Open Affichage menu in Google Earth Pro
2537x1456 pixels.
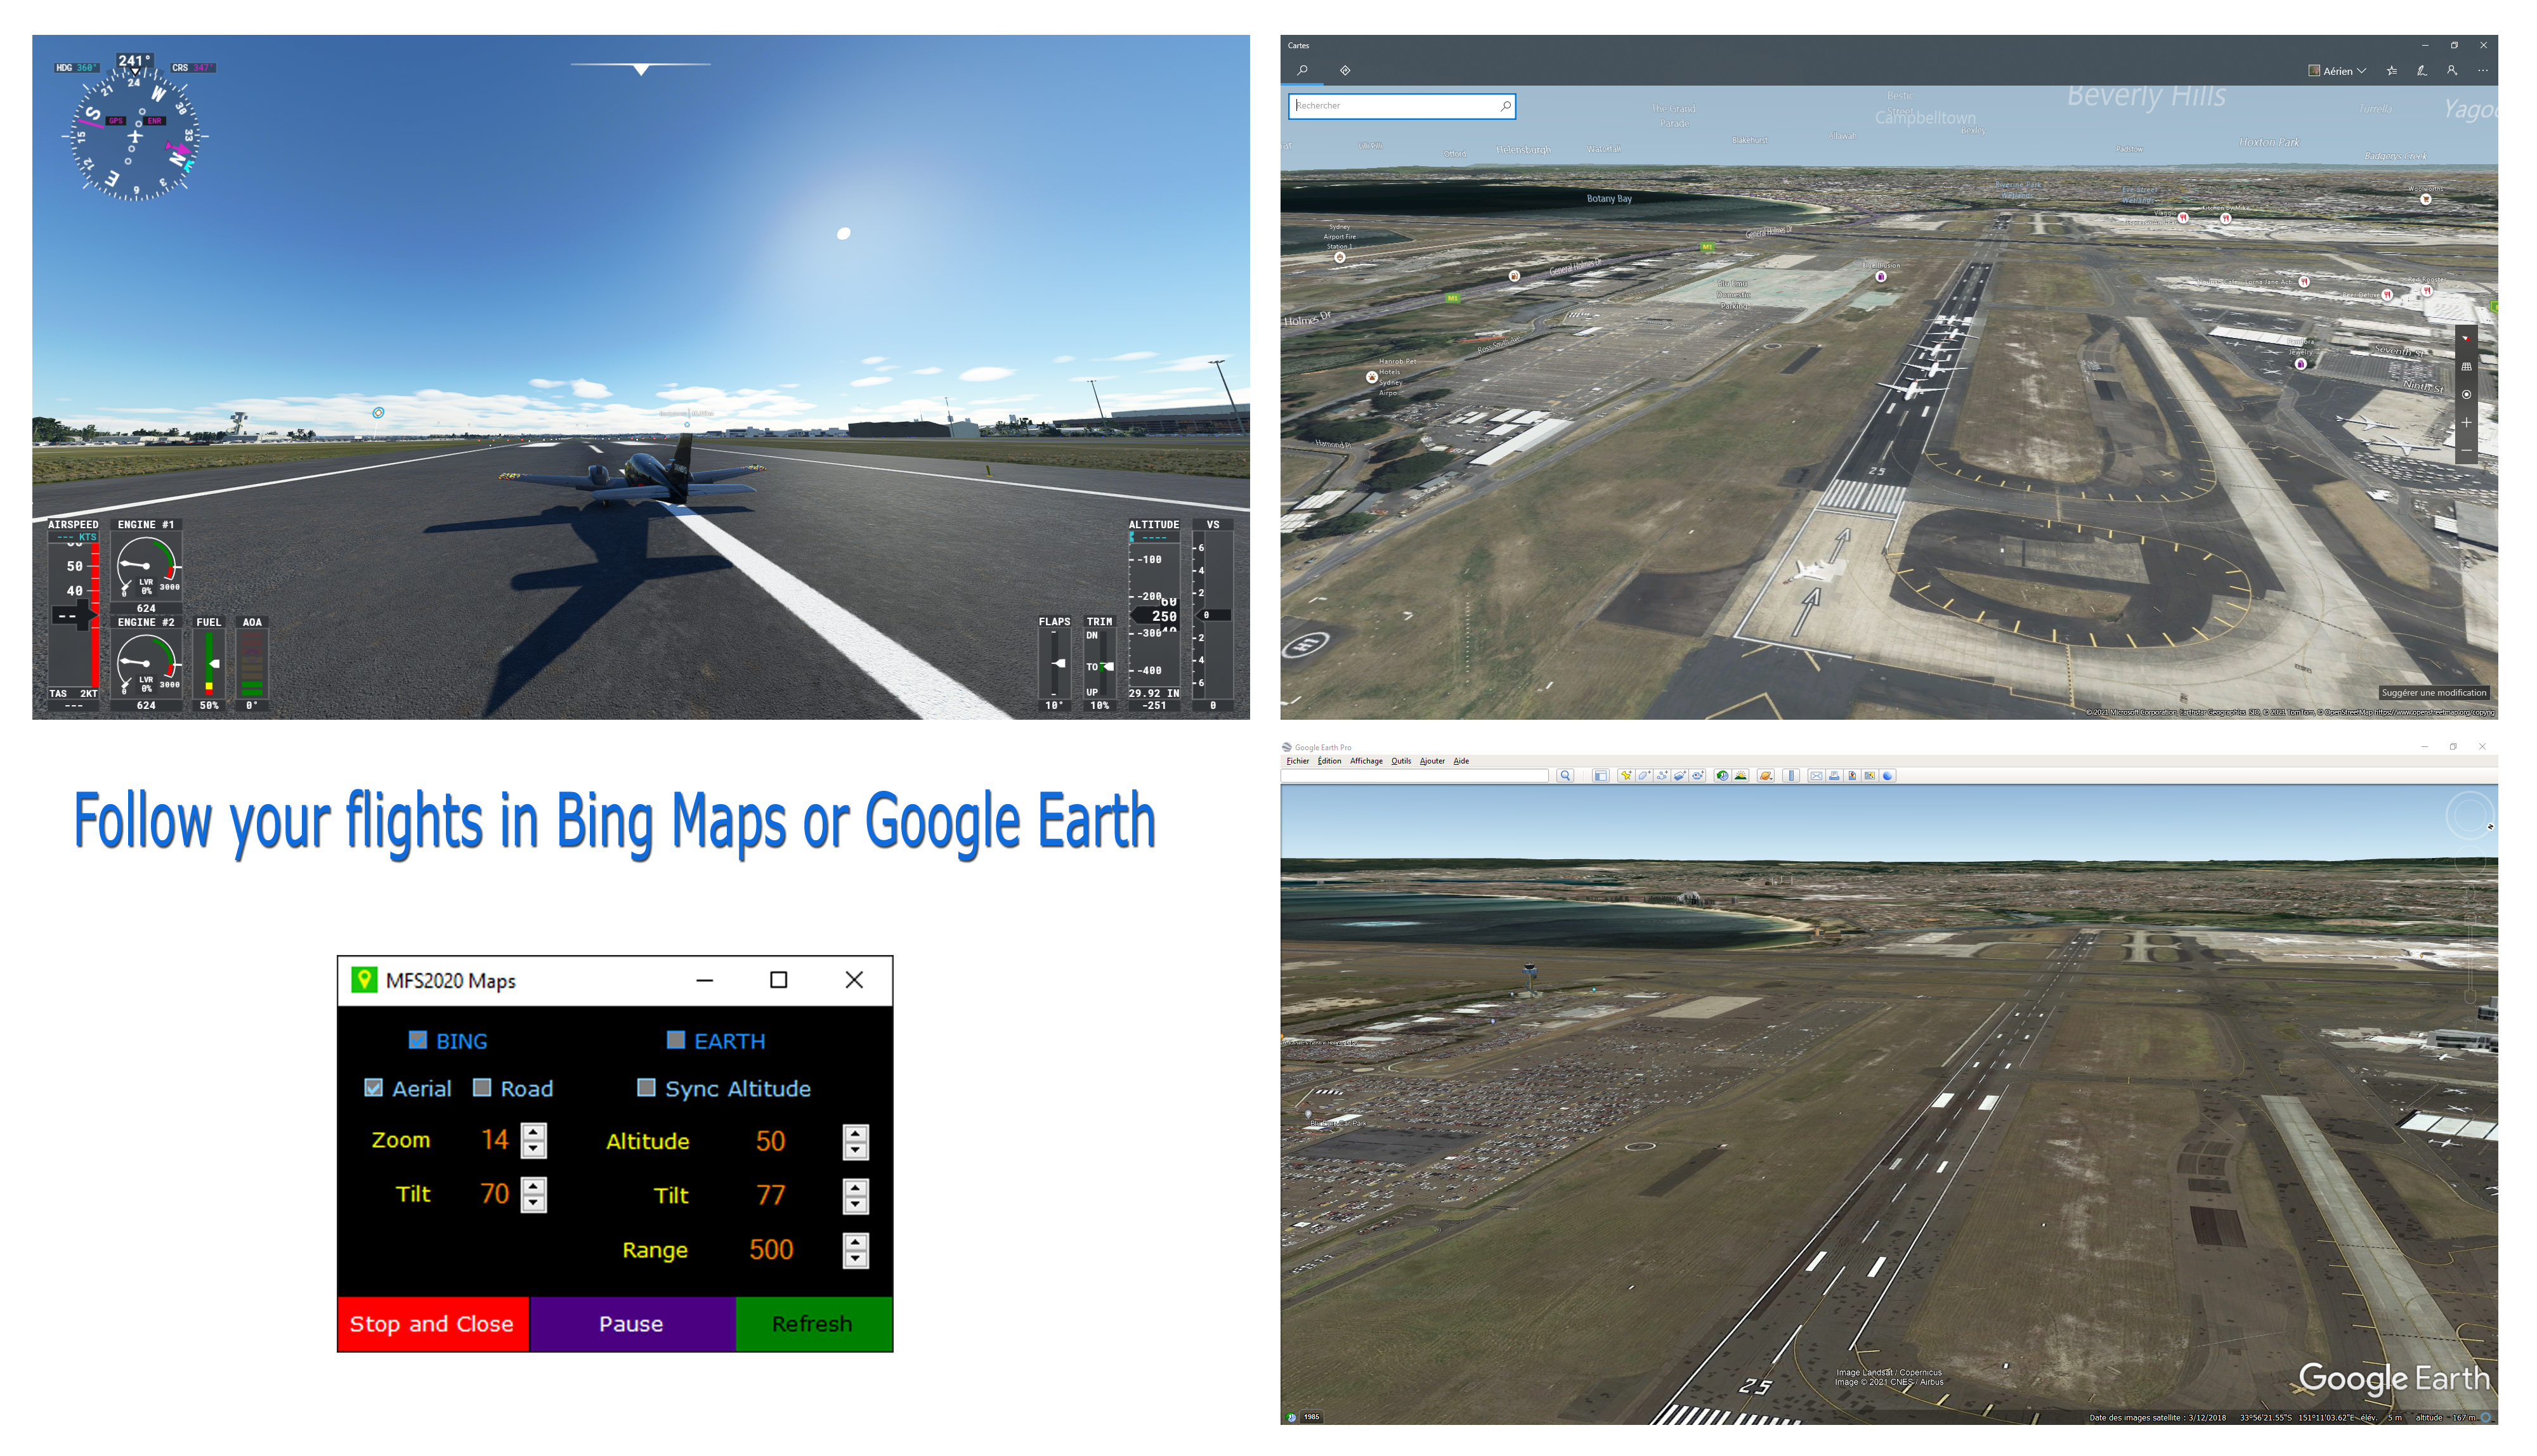pos(1366,761)
